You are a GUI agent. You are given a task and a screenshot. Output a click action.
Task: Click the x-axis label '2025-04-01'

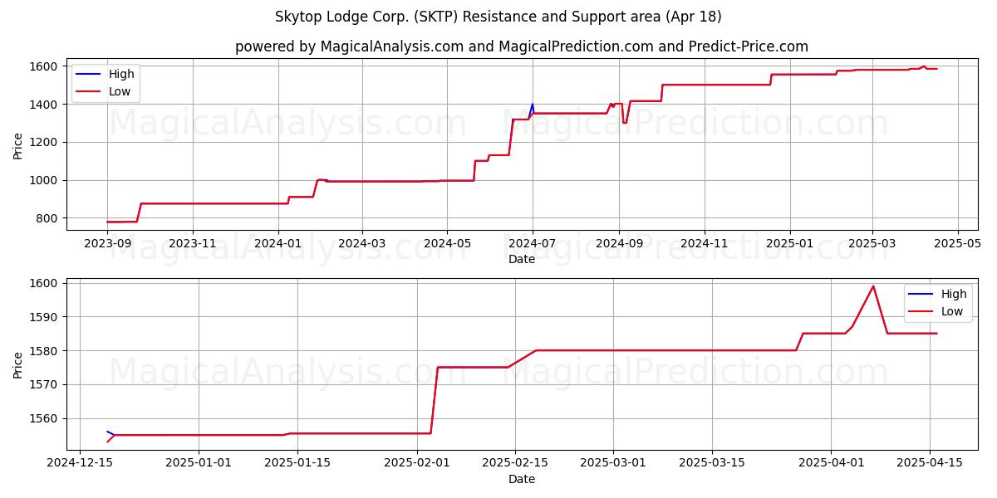pyautogui.click(x=831, y=463)
